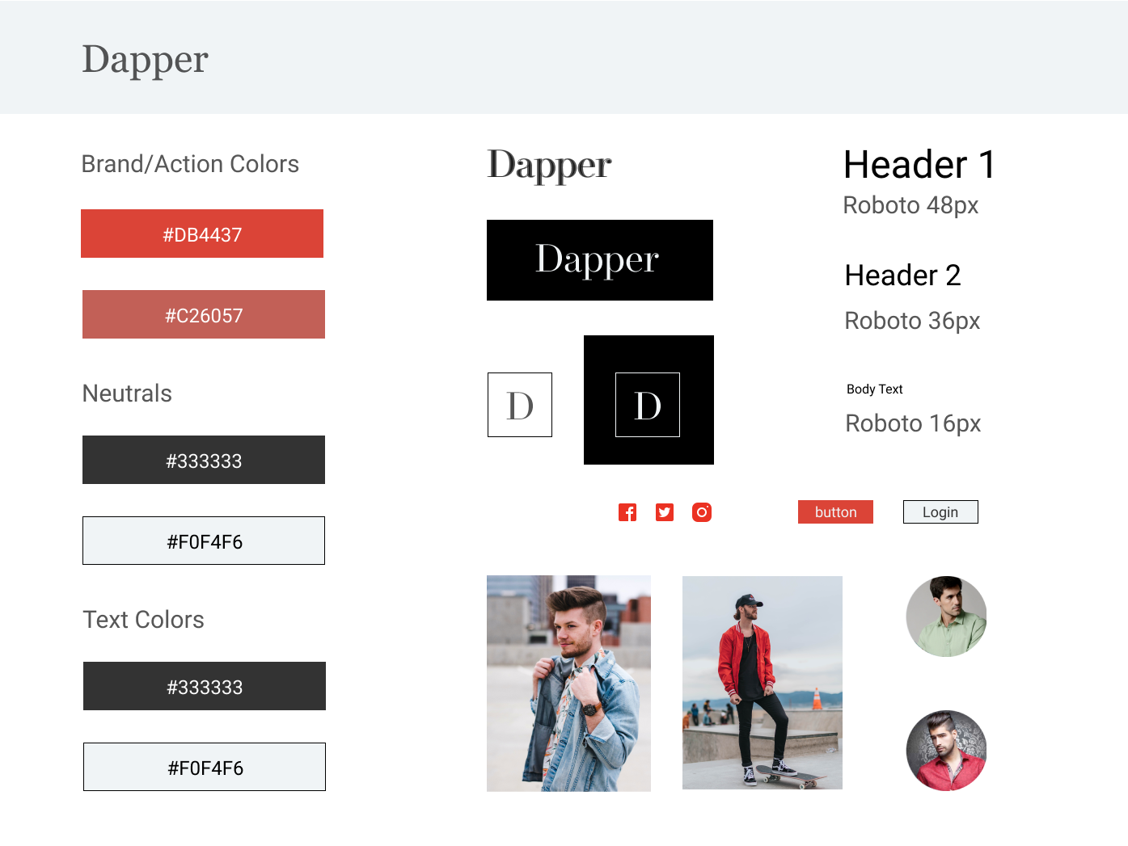Click the Dapper title in header banner
The width and height of the screenshot is (1128, 846).
point(146,60)
